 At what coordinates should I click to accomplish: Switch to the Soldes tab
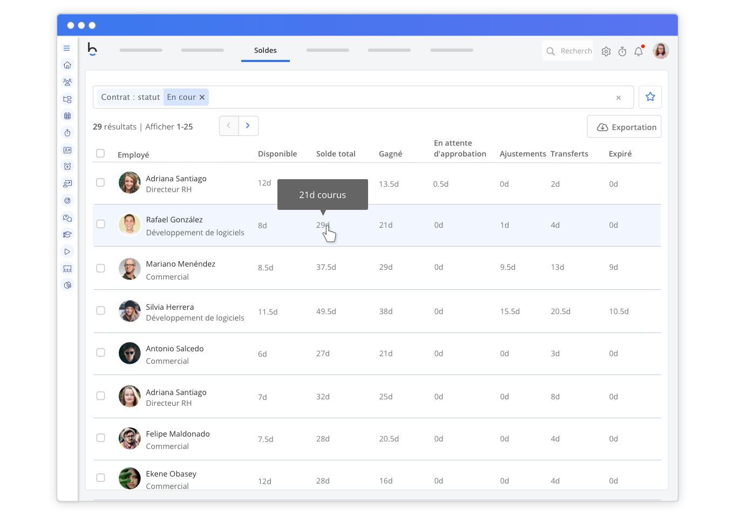tap(265, 51)
